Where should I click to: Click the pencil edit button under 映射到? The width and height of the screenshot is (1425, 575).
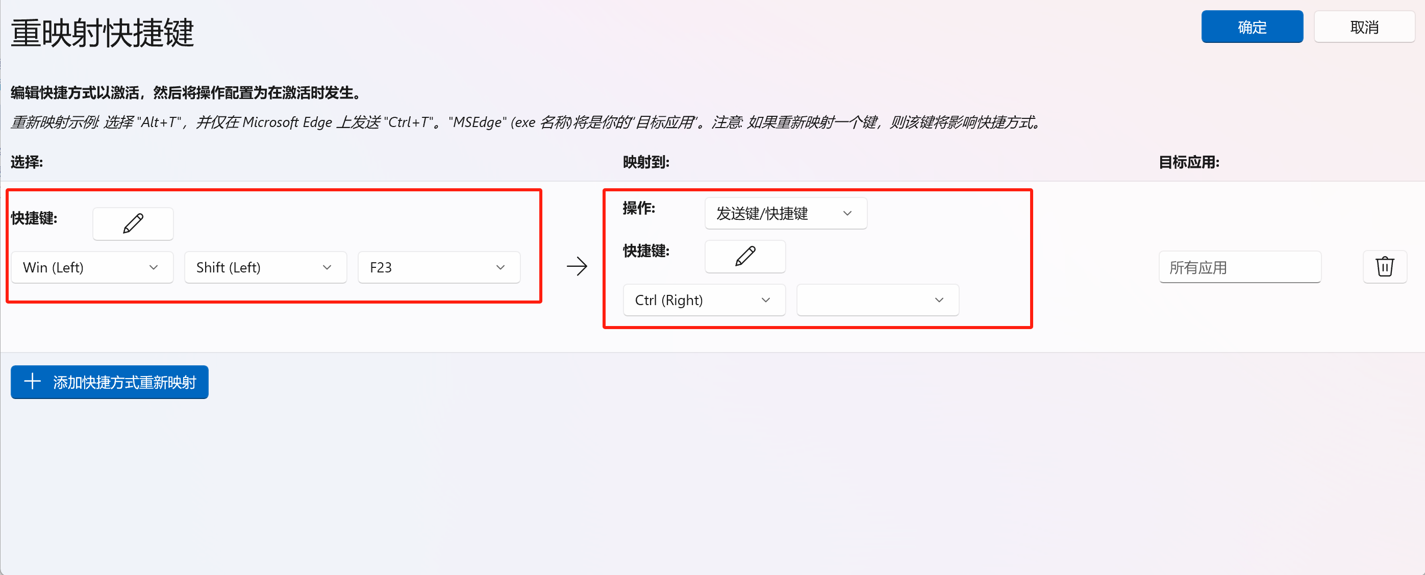(x=744, y=256)
